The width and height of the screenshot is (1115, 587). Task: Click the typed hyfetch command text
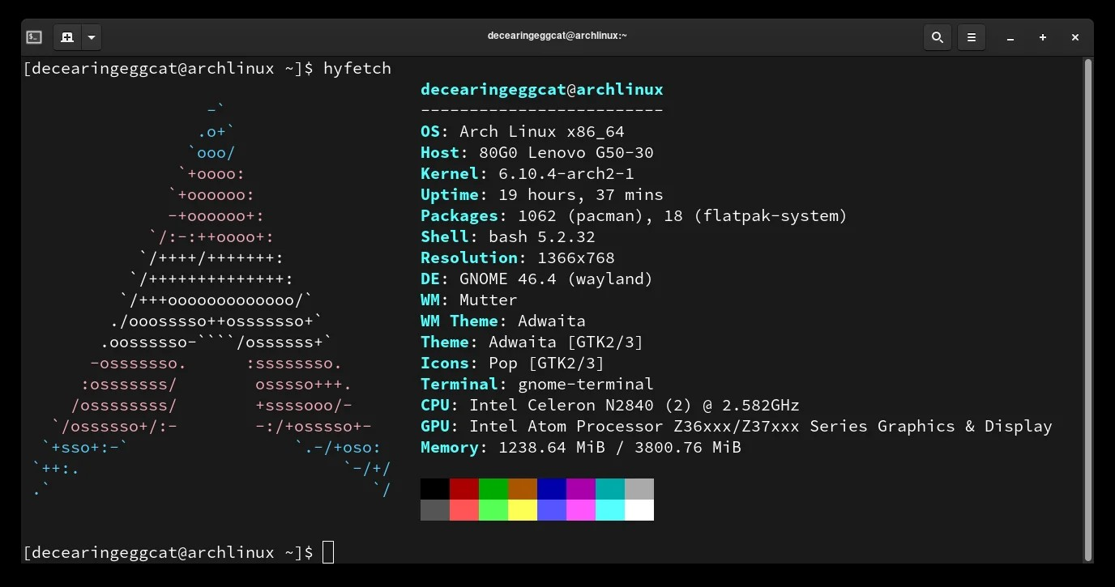[x=357, y=69]
